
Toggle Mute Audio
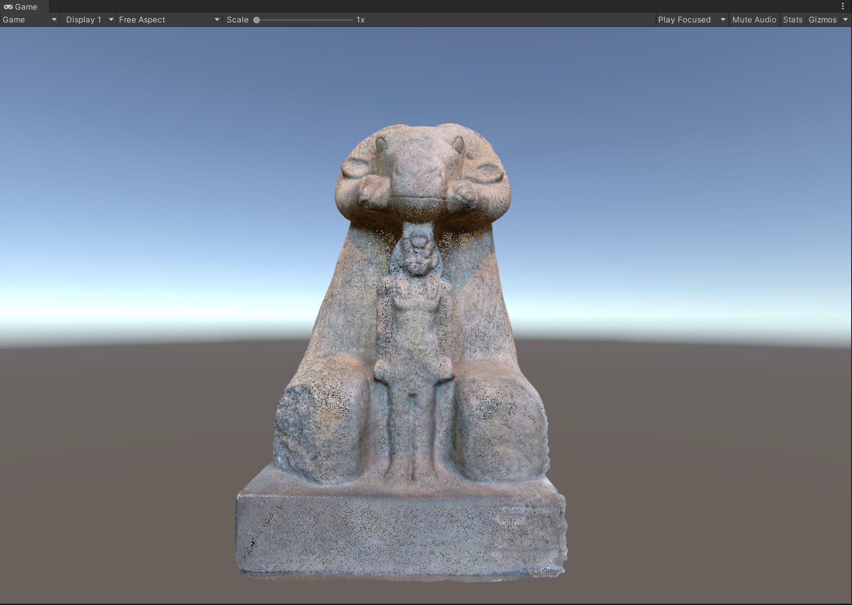pyautogui.click(x=754, y=20)
